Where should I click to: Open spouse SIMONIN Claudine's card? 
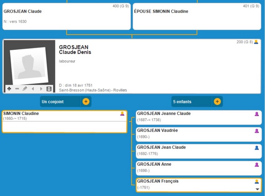click(64, 121)
